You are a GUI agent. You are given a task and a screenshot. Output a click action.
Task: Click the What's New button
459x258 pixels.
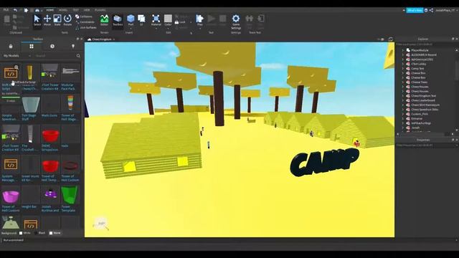point(415,10)
